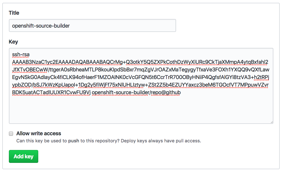Click the Title input field
Screen dimensions: 282x172
coord(92,26)
